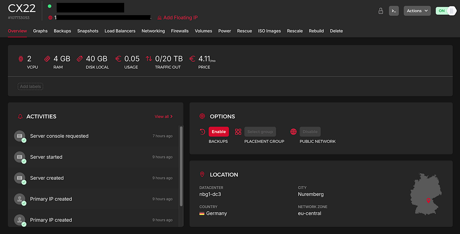Click the traffic out arrows icon
This screenshot has height=234, width=460.
pos(149,59)
